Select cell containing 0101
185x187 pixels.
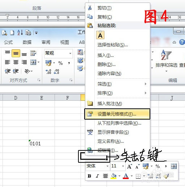tap(42, 143)
